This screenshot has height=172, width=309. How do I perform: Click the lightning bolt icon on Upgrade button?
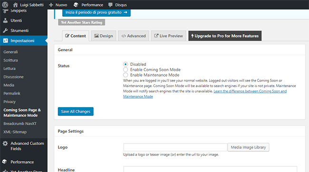tap(193, 36)
